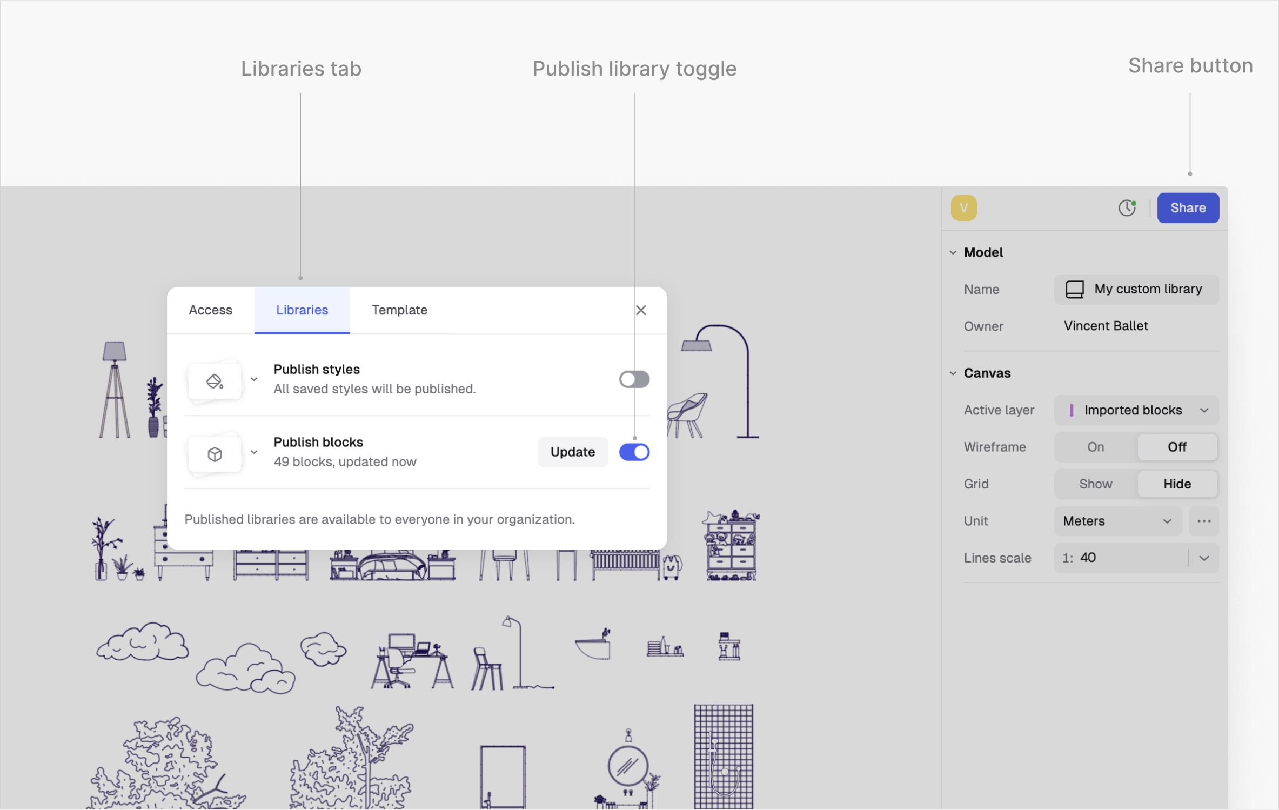The image size is (1279, 810).
Task: Close the share dialog with X
Action: point(641,310)
